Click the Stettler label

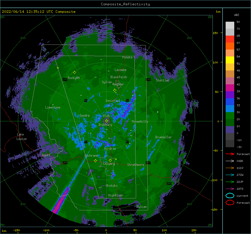[163, 80]
